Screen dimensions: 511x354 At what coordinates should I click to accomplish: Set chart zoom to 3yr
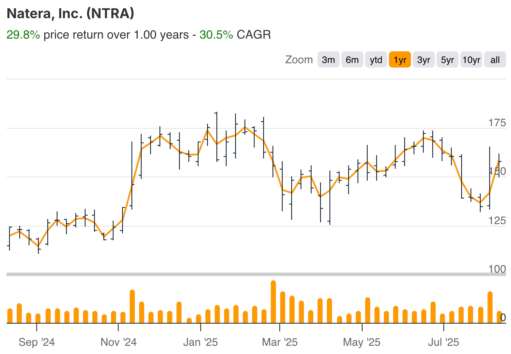(423, 60)
